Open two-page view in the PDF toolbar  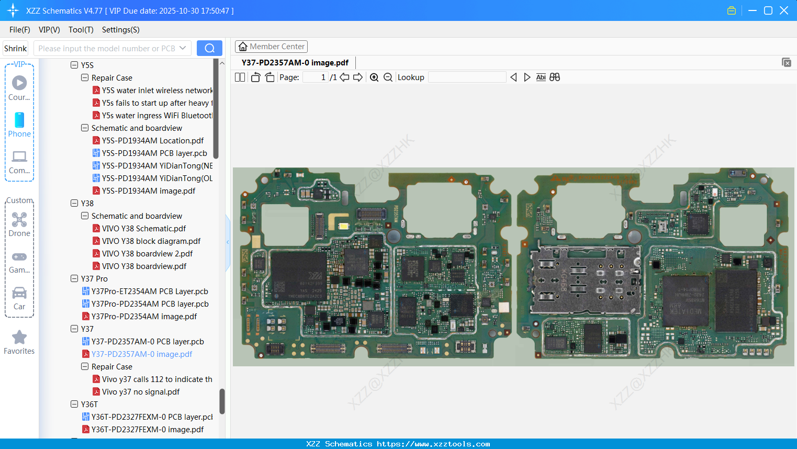tap(239, 77)
